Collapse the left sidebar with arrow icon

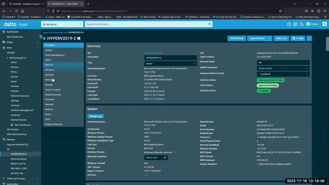point(41,37)
